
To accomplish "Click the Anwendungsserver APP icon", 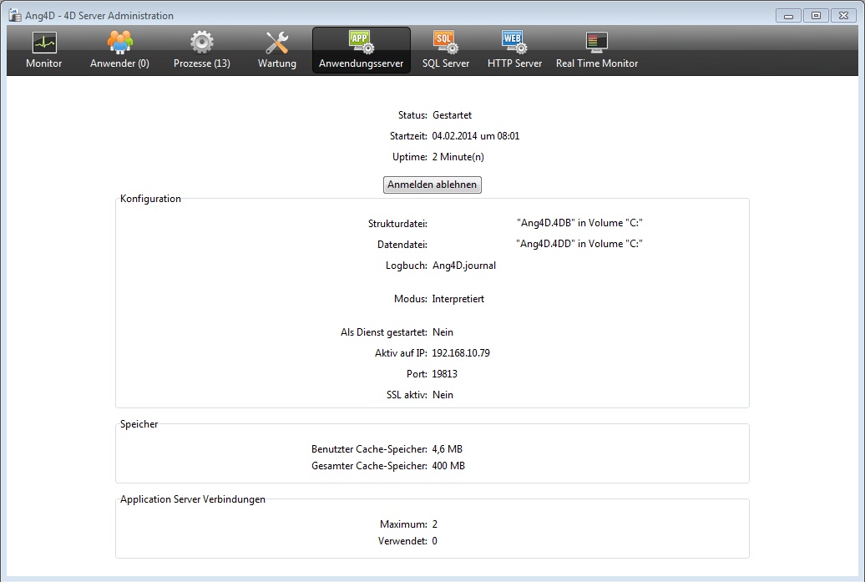I will 361,42.
